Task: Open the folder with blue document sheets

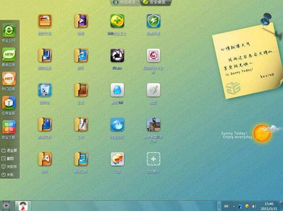Action: (45, 124)
